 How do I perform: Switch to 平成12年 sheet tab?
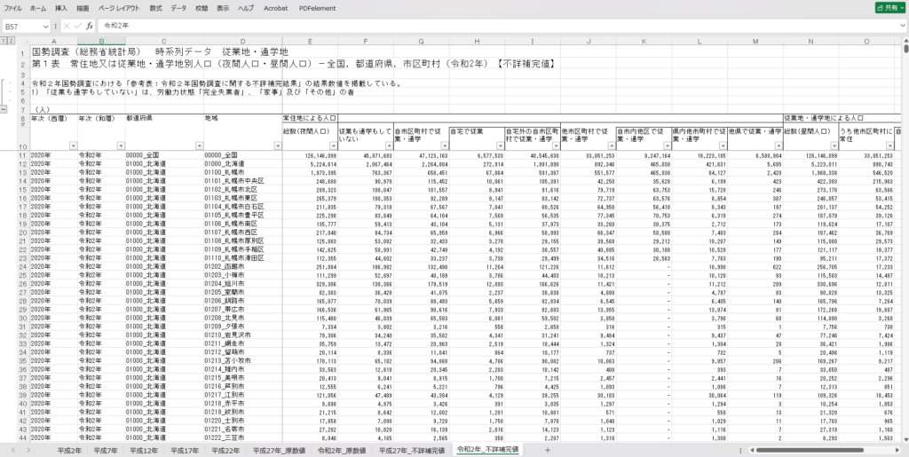pos(144,450)
